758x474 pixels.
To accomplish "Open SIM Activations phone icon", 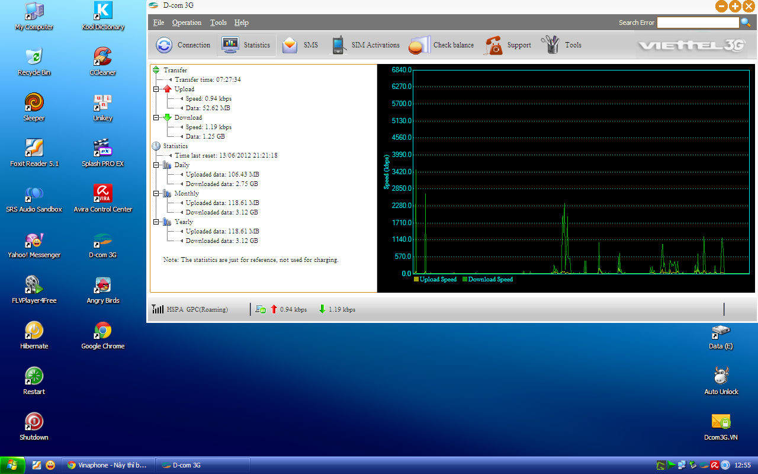I will [338, 45].
